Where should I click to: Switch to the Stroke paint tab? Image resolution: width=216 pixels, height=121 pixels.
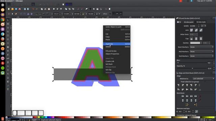tap(189, 22)
